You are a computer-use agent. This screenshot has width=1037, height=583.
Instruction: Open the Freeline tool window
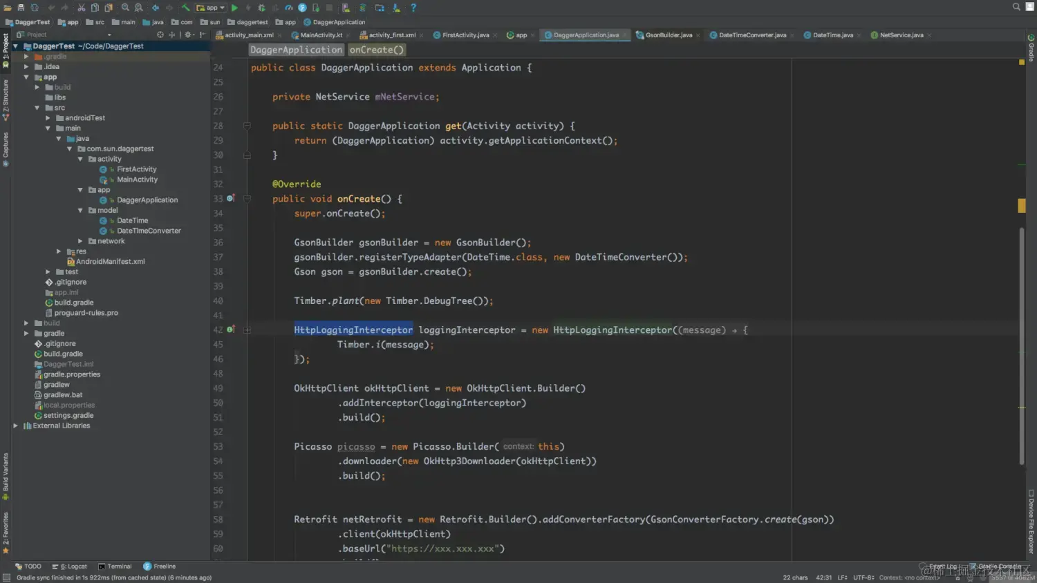(159, 566)
